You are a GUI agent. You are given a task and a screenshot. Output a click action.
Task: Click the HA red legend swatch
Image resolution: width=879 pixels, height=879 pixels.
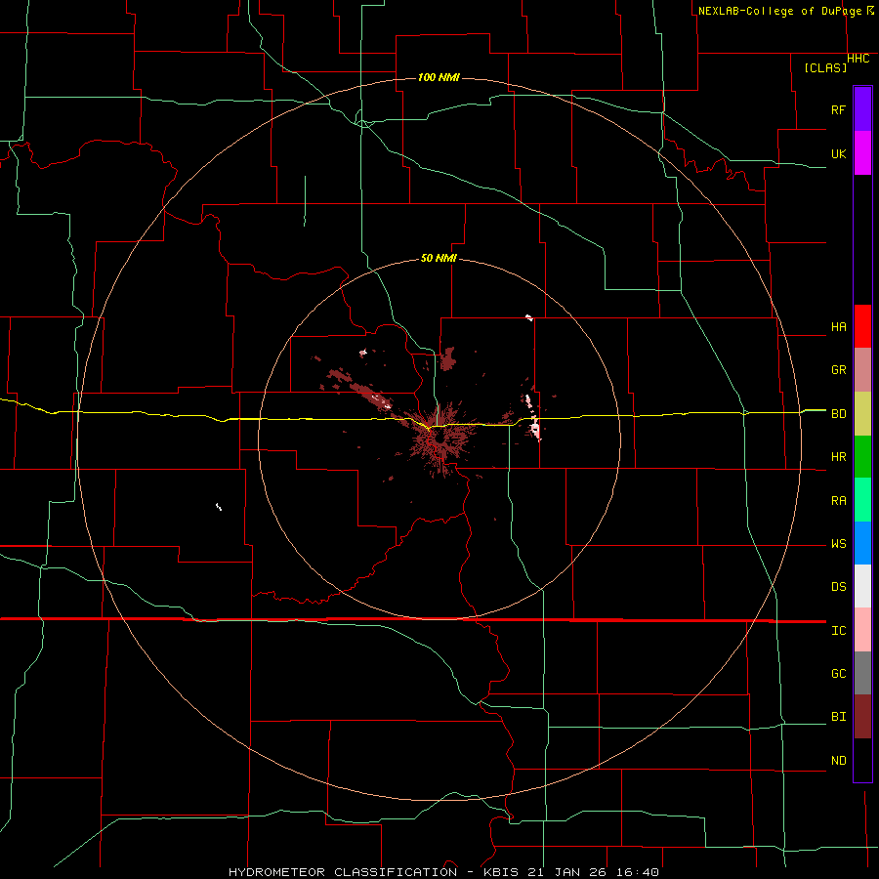pos(862,326)
